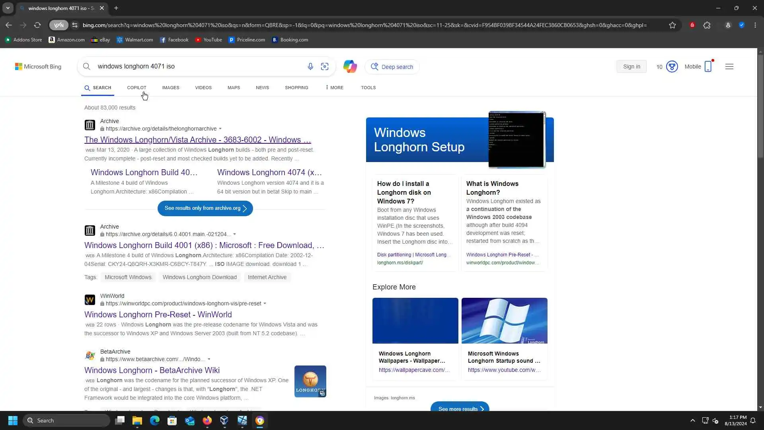Click the microphone voice search icon
The width and height of the screenshot is (764, 430).
point(310,66)
